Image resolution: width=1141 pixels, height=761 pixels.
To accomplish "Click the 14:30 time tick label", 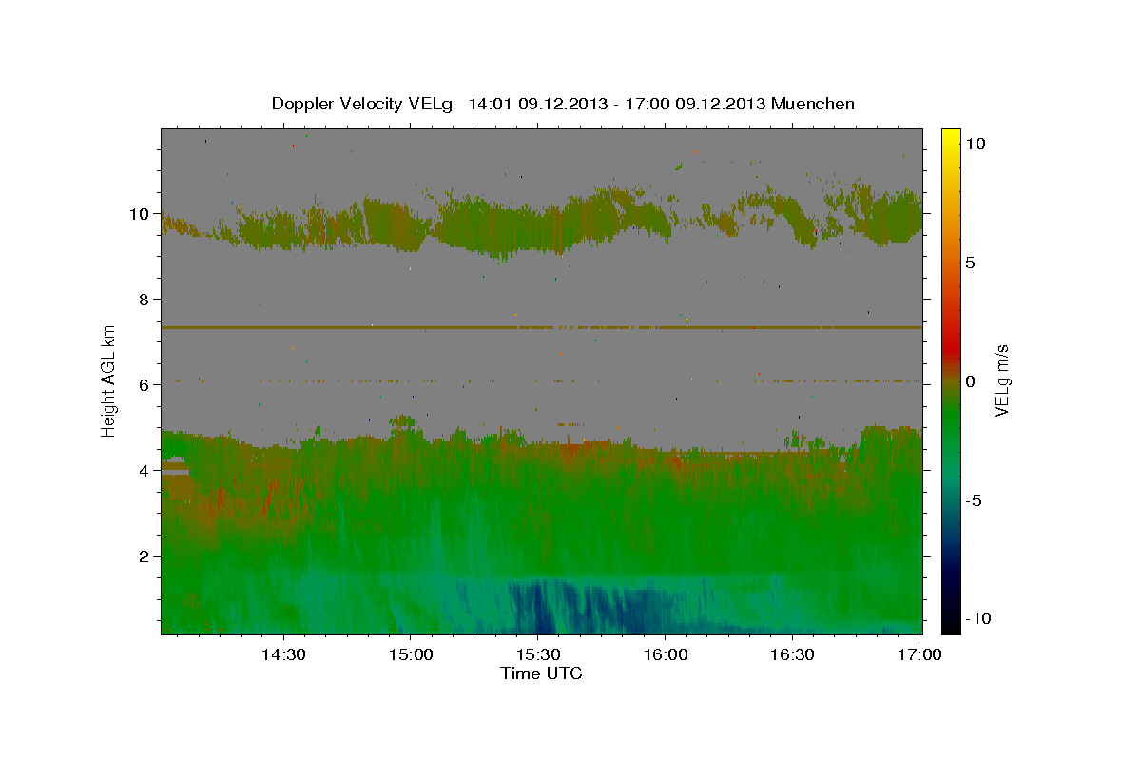I will [283, 654].
